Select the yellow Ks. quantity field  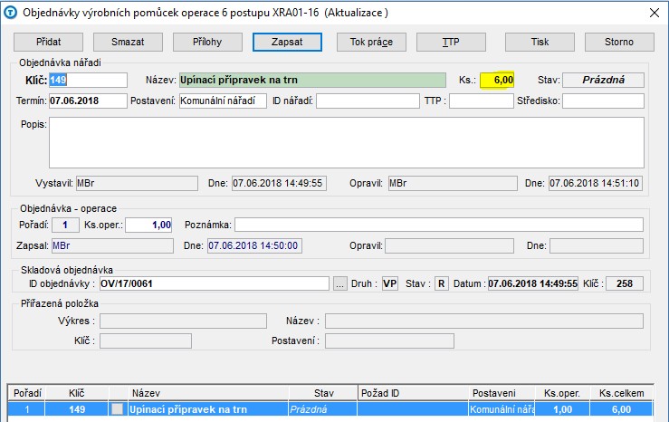click(497, 80)
